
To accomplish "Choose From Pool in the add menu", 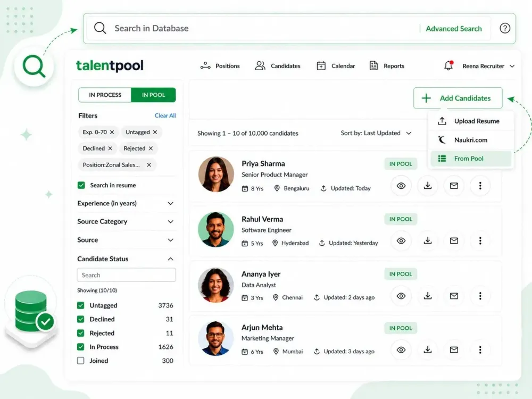I will point(471,159).
